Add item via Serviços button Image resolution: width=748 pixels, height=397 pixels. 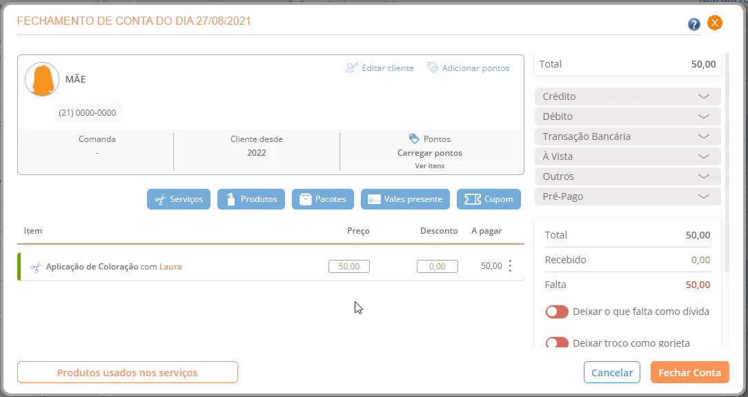click(x=179, y=199)
